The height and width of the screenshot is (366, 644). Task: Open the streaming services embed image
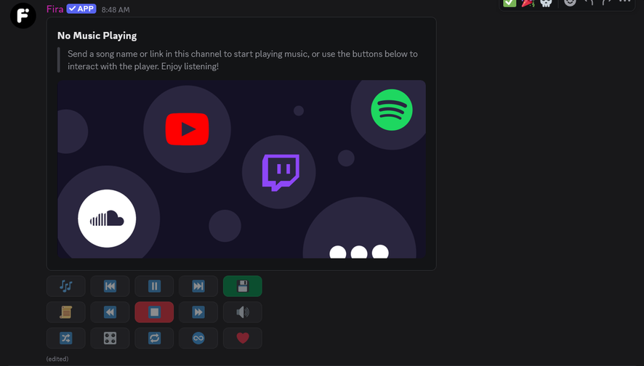[x=241, y=169]
